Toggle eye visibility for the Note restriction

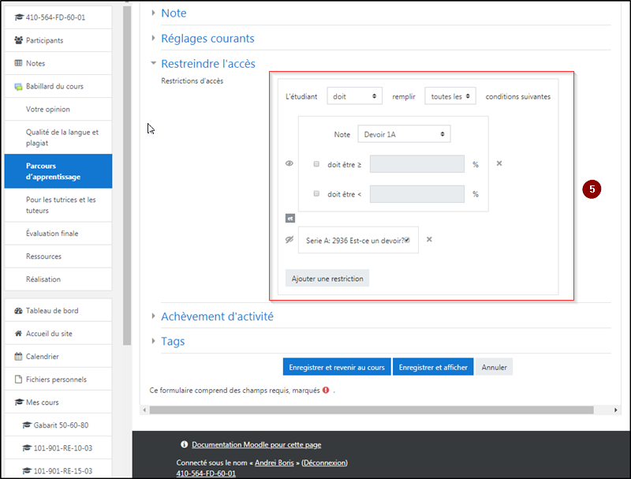(289, 164)
